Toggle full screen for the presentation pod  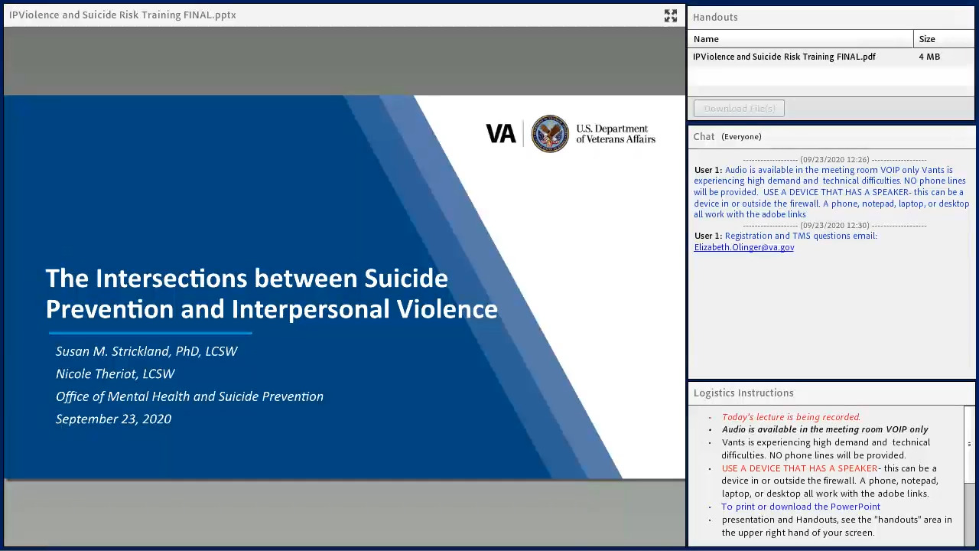coord(671,15)
